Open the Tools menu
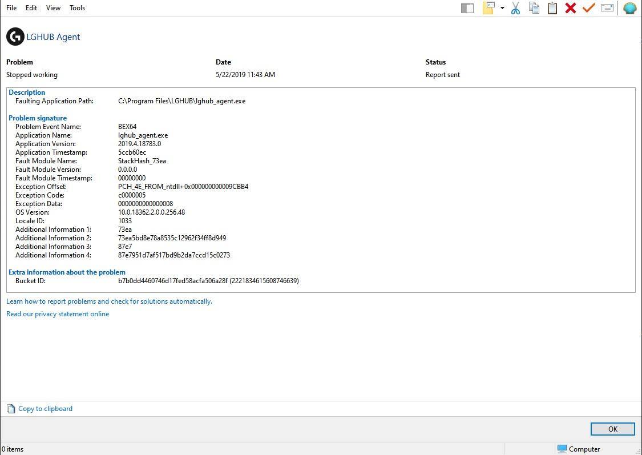The height and width of the screenshot is (455, 642). [x=77, y=8]
